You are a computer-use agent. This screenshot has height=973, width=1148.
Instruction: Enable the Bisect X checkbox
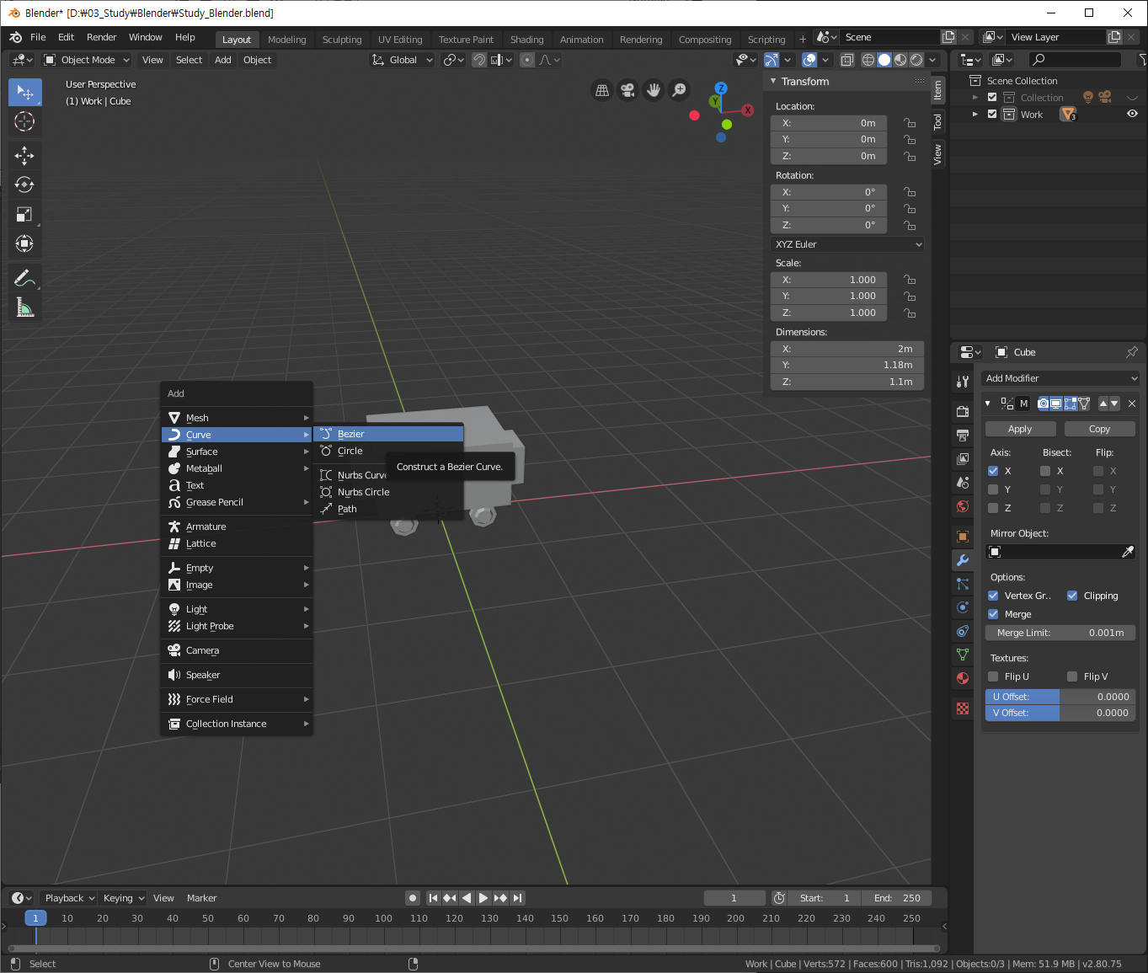pyautogui.click(x=1045, y=471)
